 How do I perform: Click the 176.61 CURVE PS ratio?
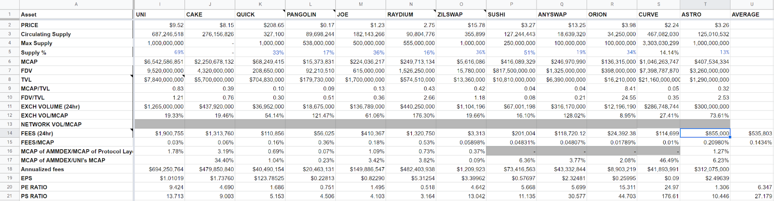(658, 196)
